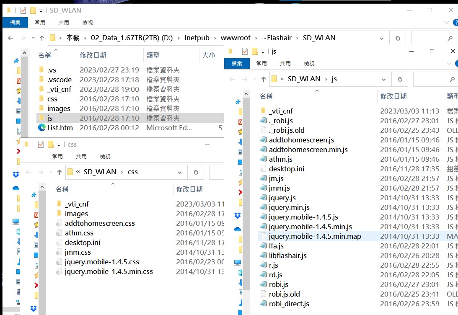Screen dimensions: 458x315
Task: Click the SD_WLAN breadcrumb in js window
Action: (x=304, y=79)
